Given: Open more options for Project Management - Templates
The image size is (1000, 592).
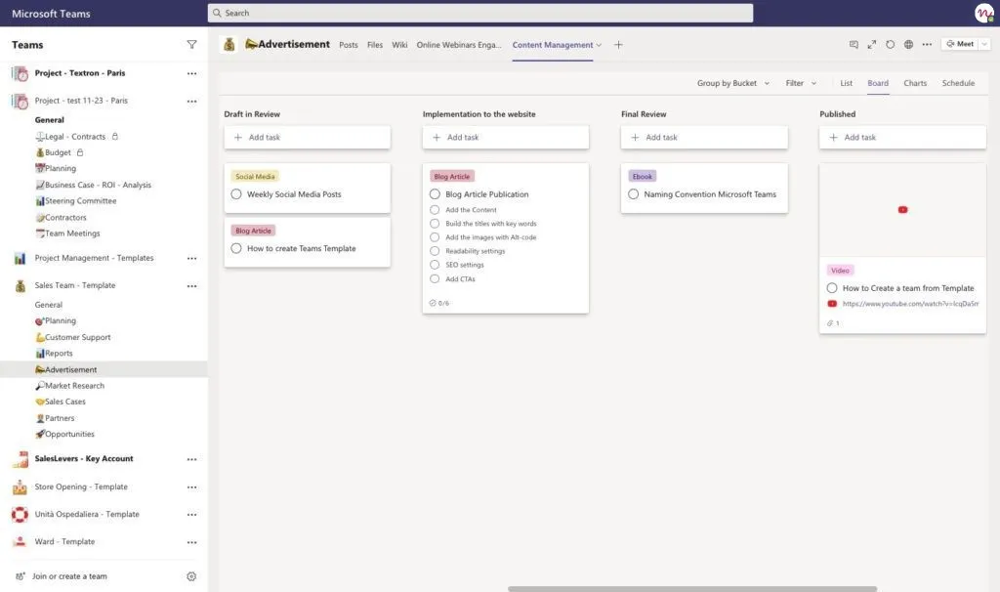Looking at the screenshot, I should (x=191, y=258).
